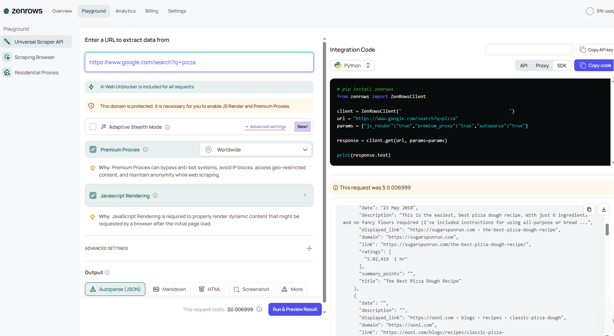Click the Copy API key icon
Screen dimensions: 614x336
[583, 50]
